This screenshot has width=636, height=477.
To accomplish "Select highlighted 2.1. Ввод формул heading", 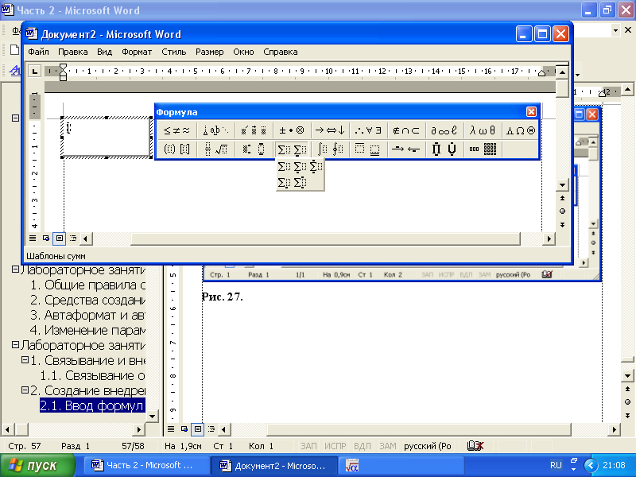I will 92,405.
